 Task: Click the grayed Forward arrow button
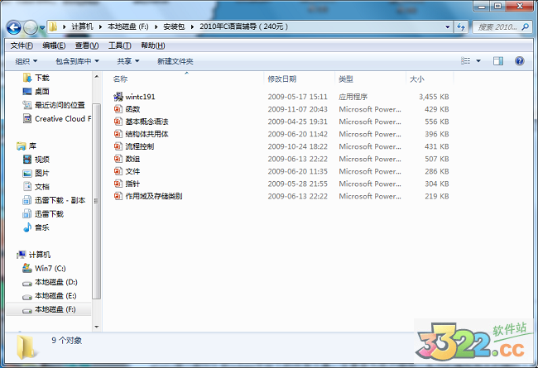coord(30,27)
